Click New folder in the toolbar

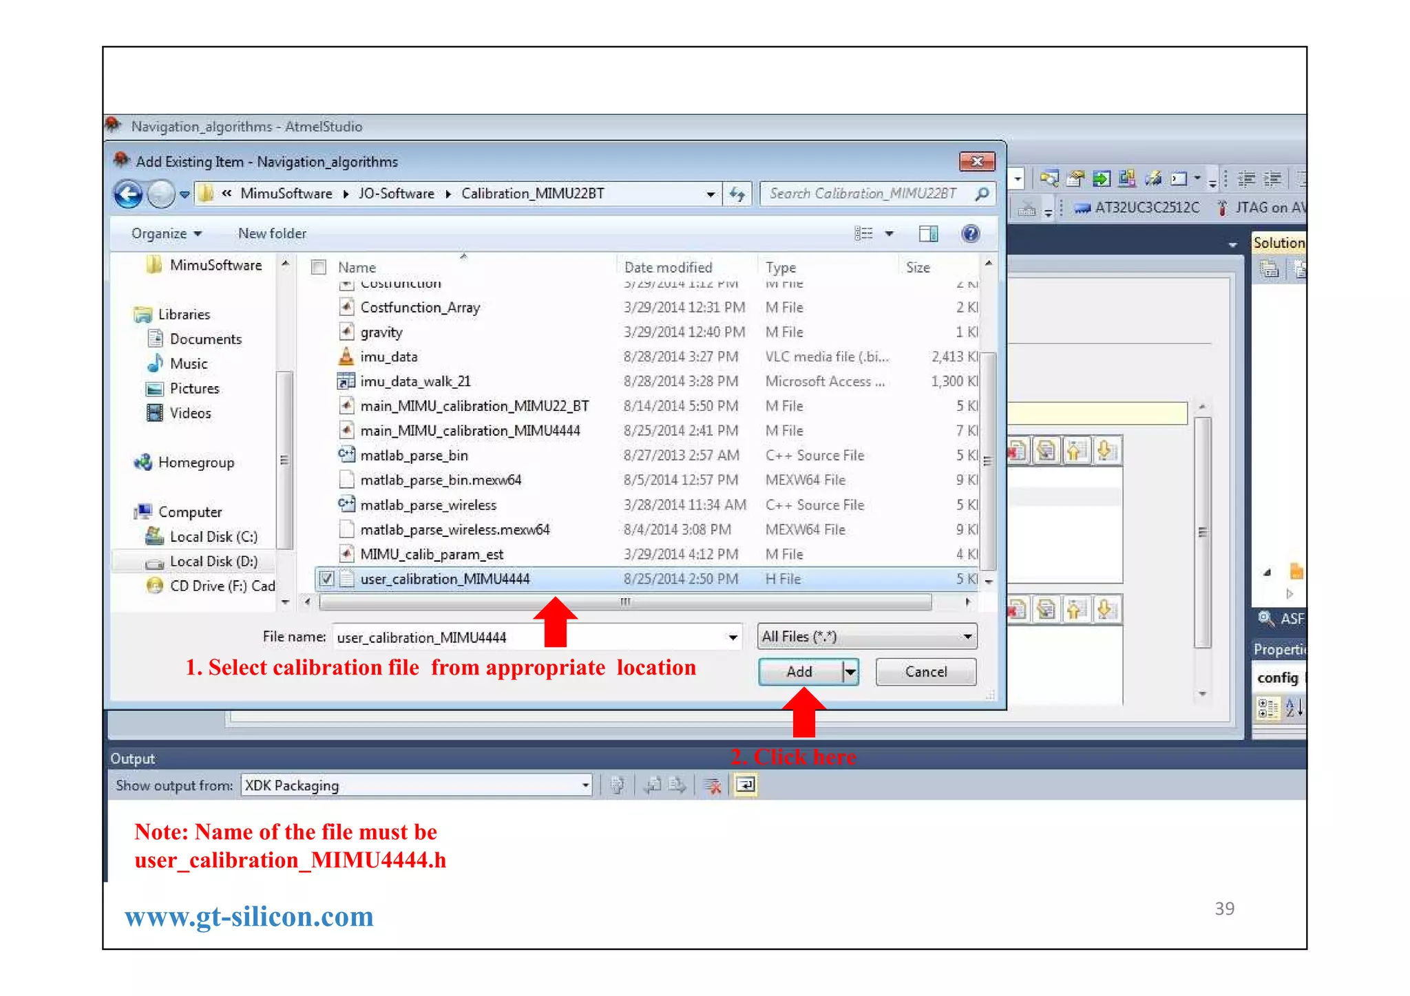(272, 234)
